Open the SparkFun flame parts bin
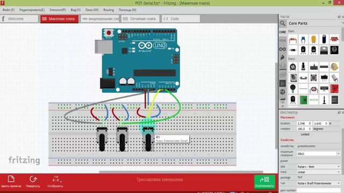Screen dimensions: 344x193 point(283,57)
